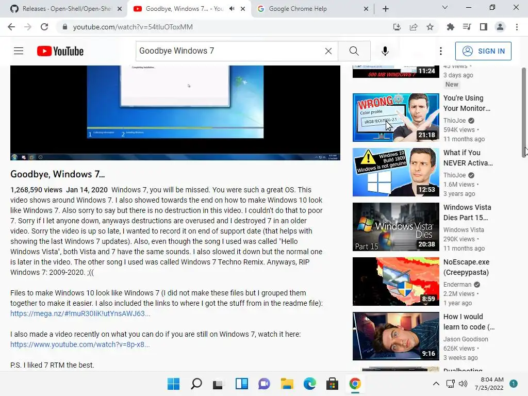Viewport: 528px width, 396px height.
Task: Click 'You're Using Your Monitor…' title
Action: coord(467,103)
